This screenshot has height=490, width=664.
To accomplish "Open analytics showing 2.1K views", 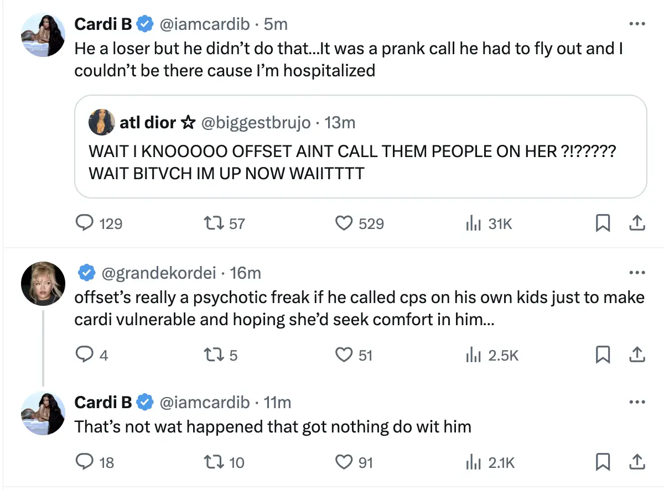I will [474, 462].
